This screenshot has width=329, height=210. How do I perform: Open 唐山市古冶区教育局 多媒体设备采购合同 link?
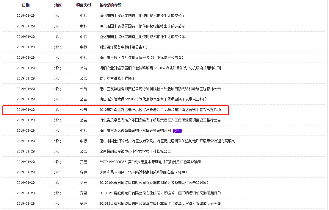[x=135, y=130]
